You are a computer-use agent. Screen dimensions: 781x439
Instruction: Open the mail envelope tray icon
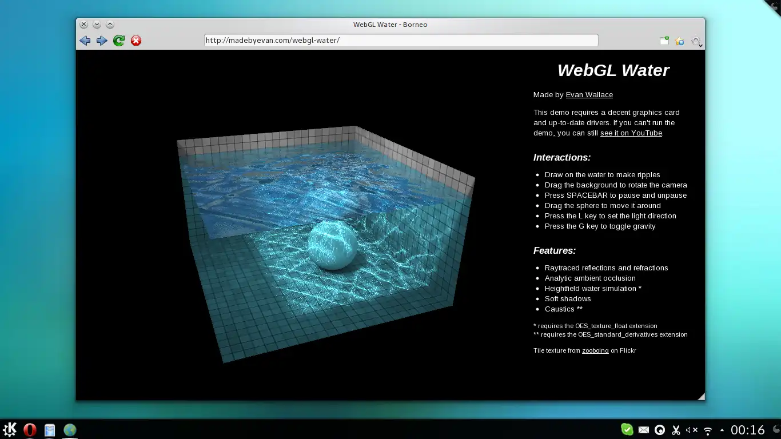point(643,430)
